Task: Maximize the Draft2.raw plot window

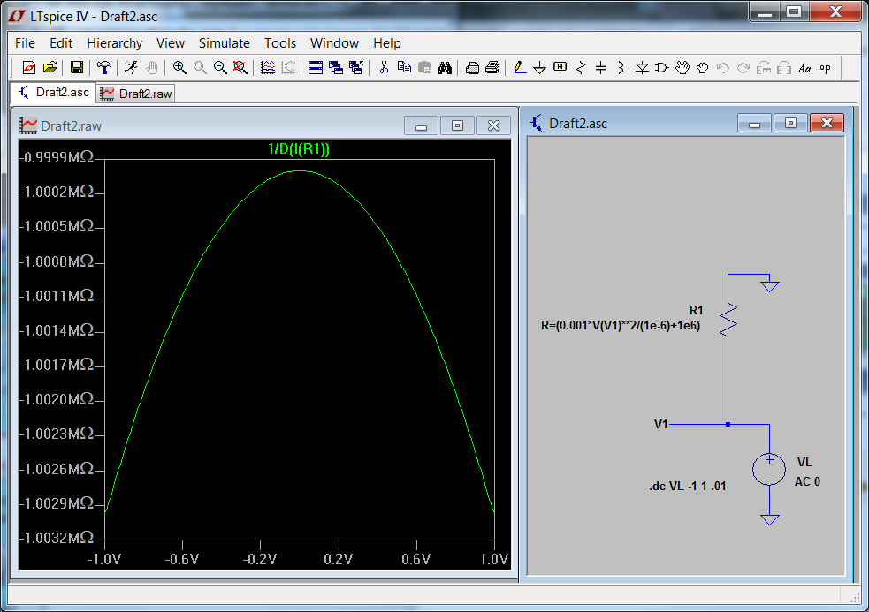Action: (457, 125)
